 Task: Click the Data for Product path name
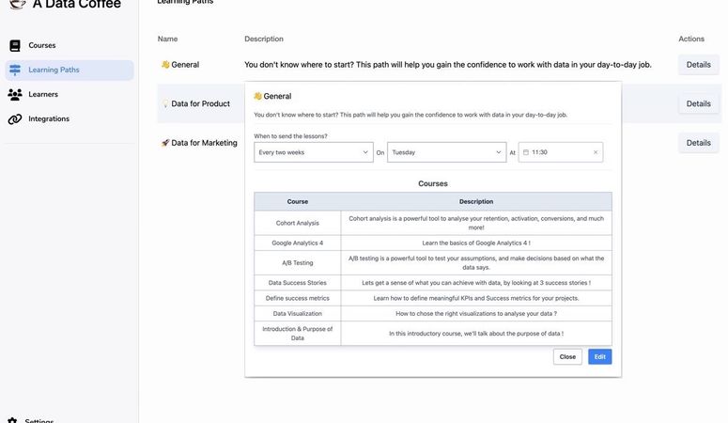(x=201, y=103)
